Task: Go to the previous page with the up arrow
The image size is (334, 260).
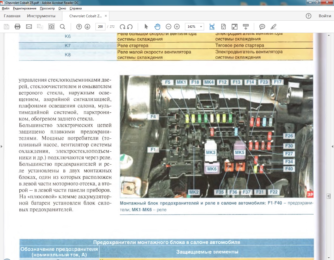Action: pos(79,27)
